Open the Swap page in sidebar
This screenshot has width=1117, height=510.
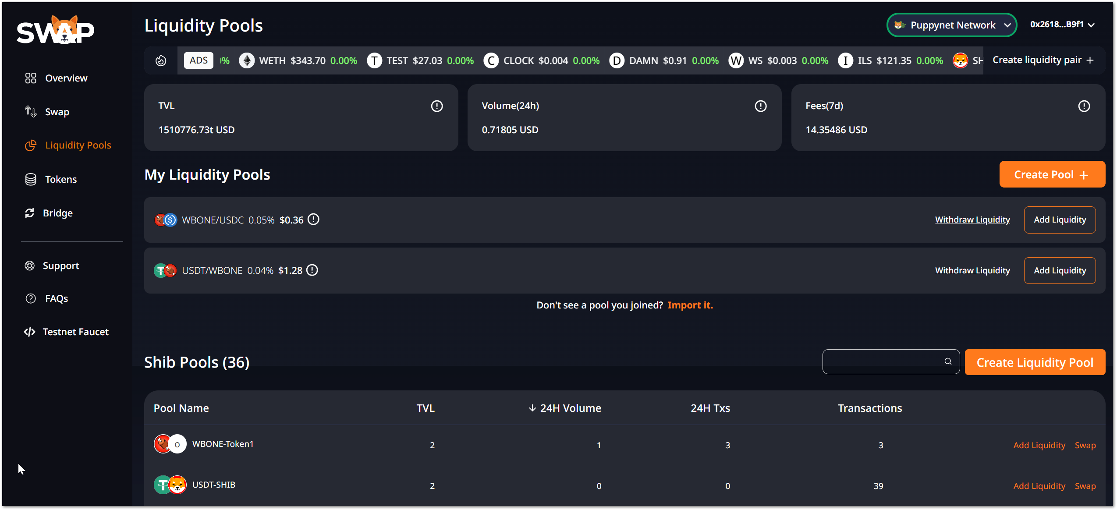click(57, 112)
